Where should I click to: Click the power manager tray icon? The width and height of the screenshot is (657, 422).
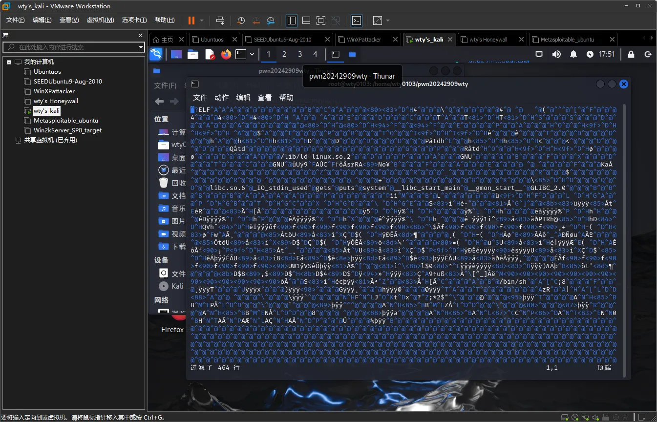click(590, 54)
